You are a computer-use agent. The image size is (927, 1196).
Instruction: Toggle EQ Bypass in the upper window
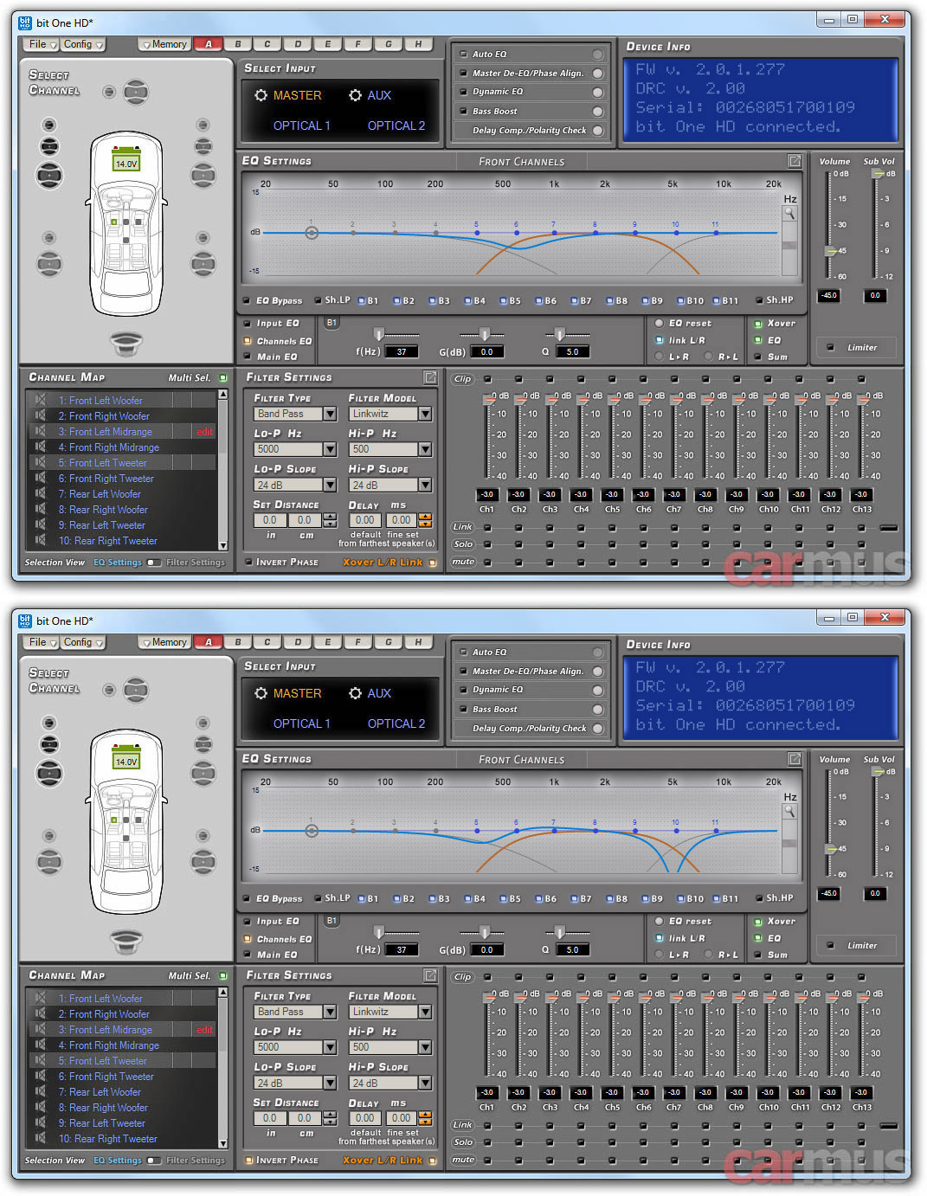(x=247, y=301)
